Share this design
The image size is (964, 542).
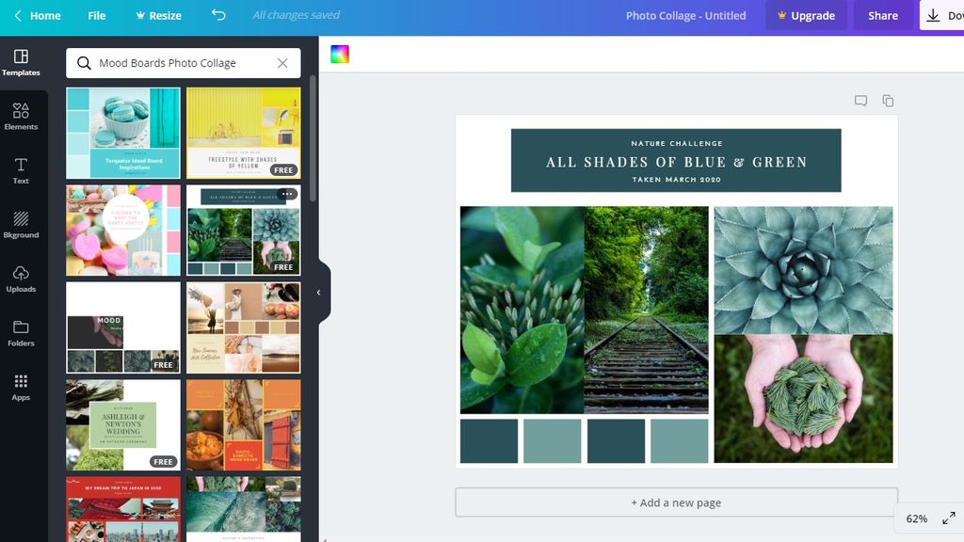coord(882,15)
